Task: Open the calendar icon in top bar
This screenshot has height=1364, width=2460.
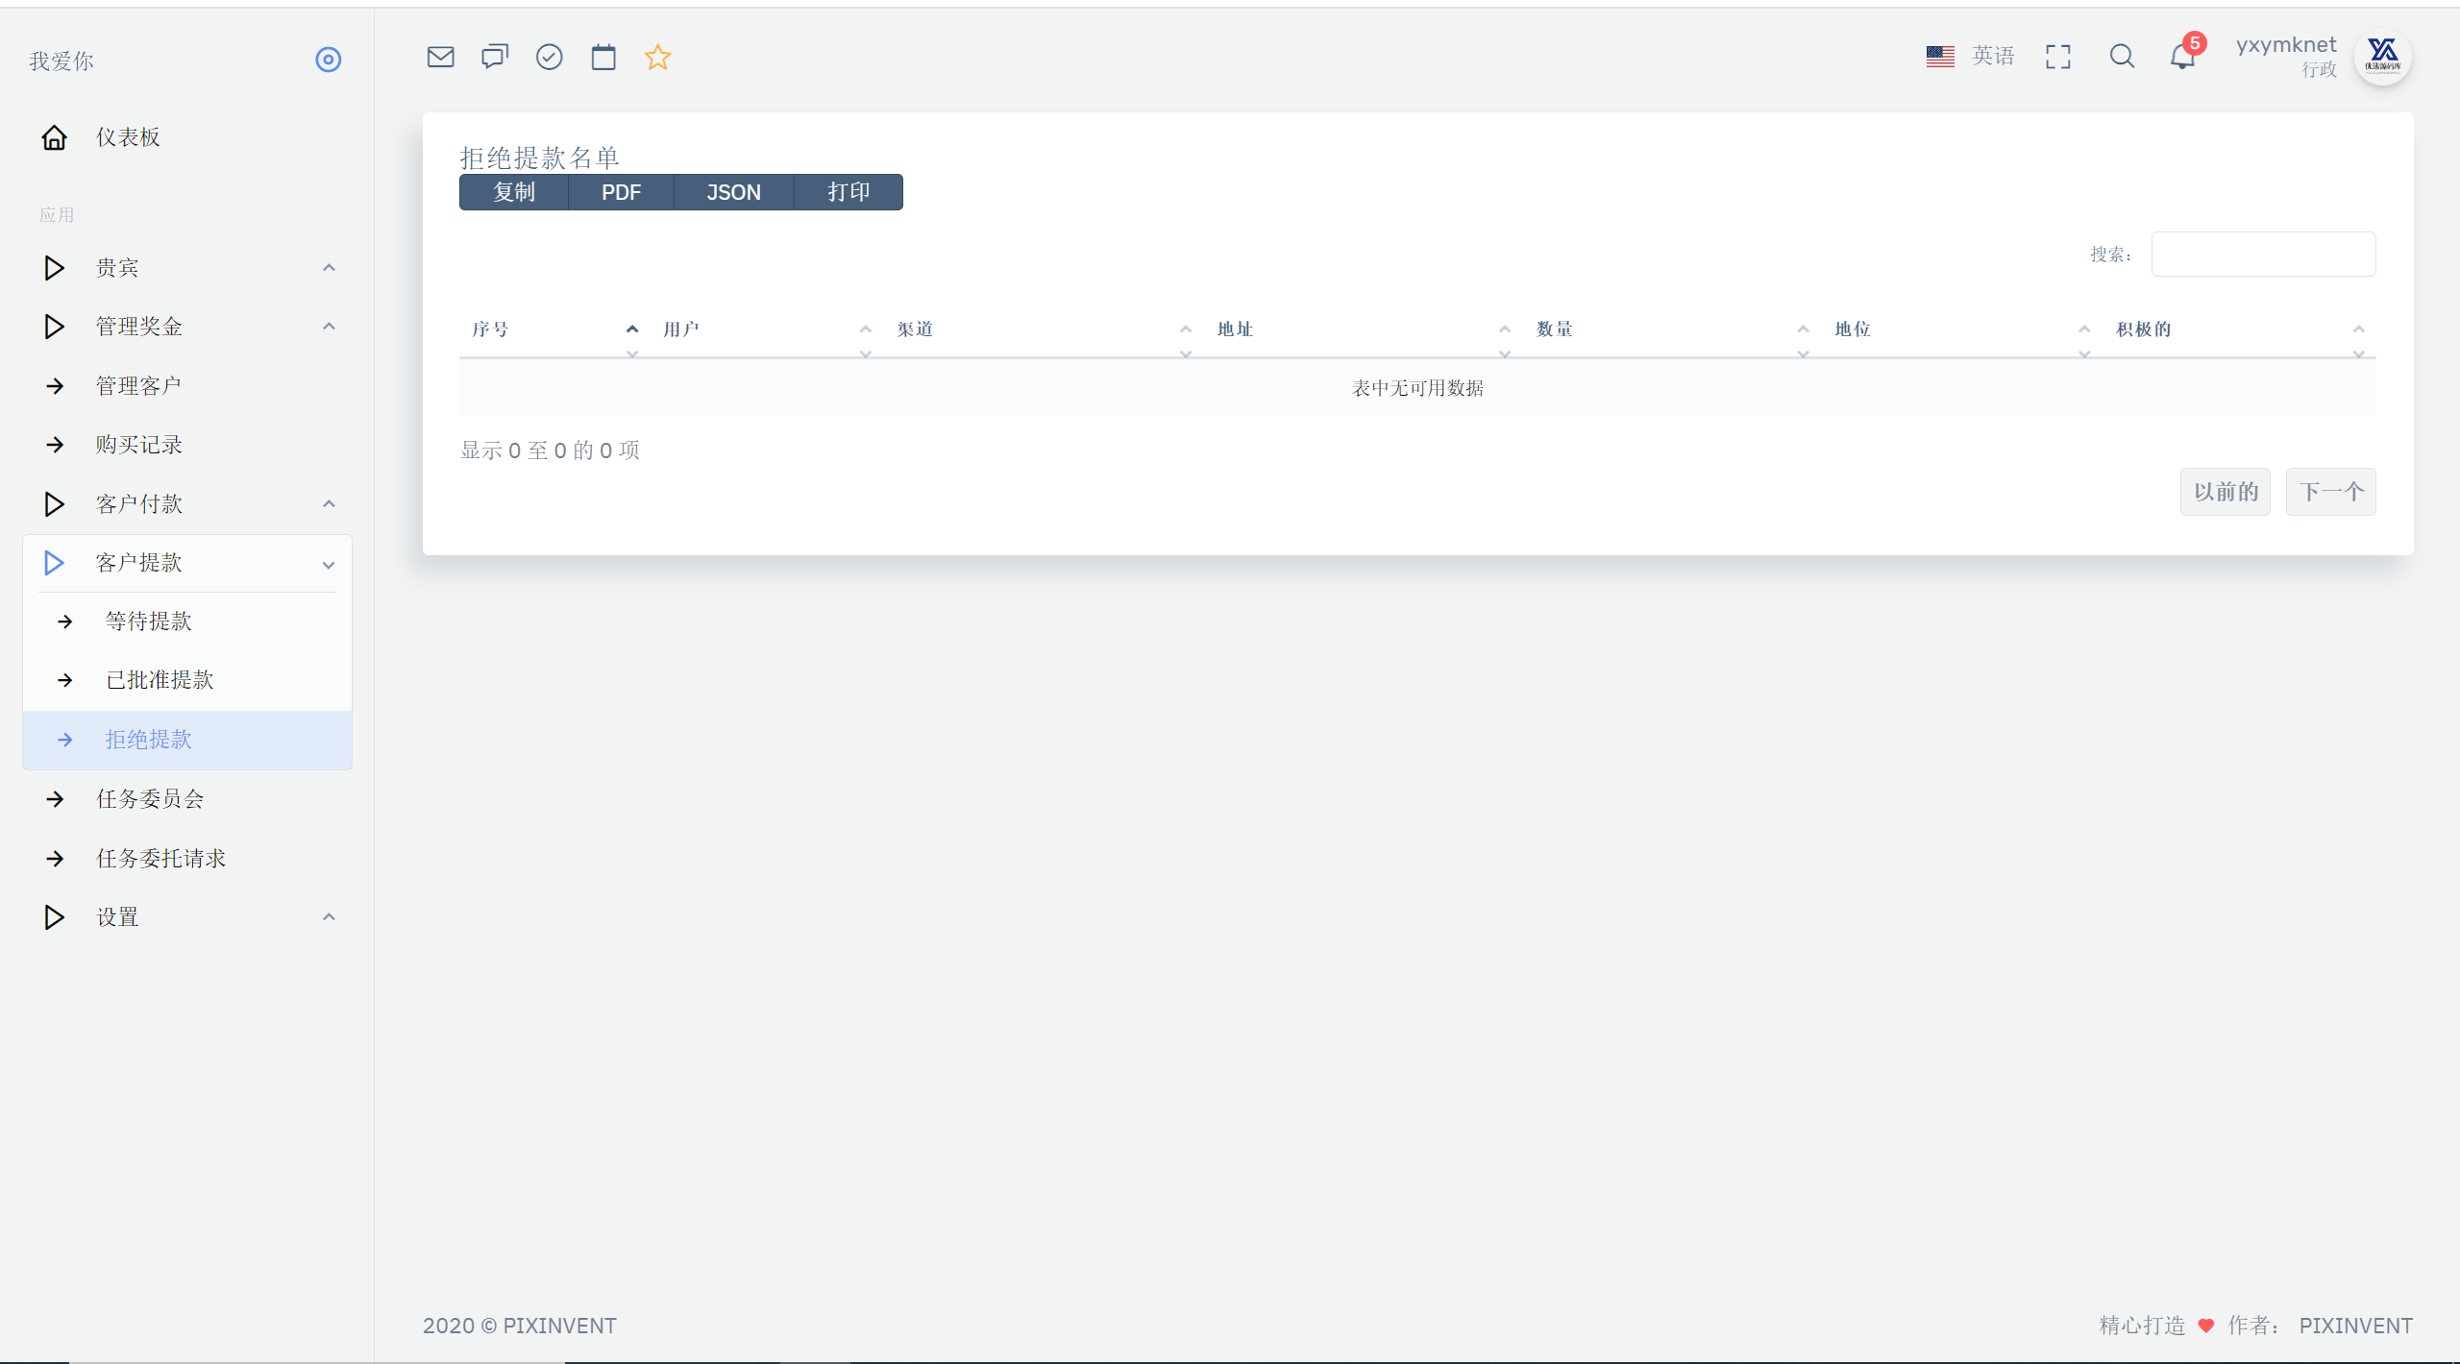Action: point(603,57)
